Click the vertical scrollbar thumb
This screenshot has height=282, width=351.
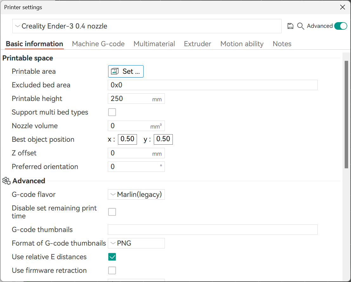[346, 114]
